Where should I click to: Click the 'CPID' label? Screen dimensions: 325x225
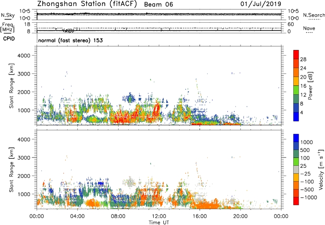(9, 39)
